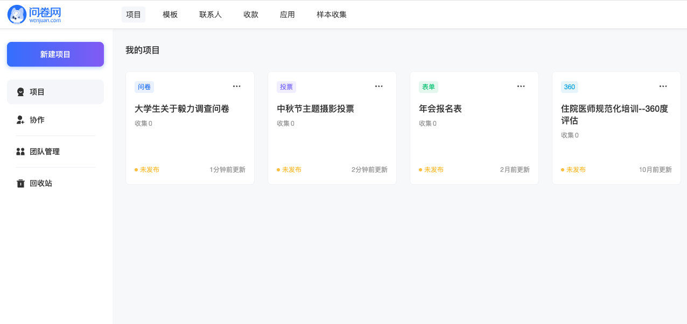Open more options for 住院医师规范化培训 card
The image size is (687, 324).
663,86
